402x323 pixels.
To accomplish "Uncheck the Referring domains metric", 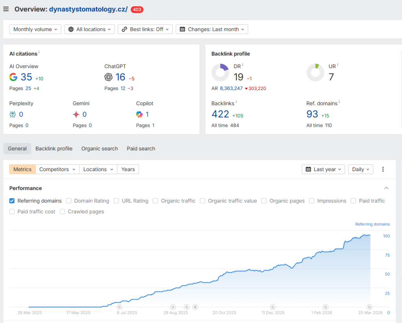I will pos(11,200).
